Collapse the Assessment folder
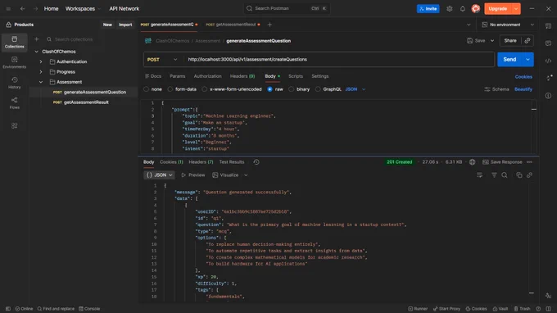 [41, 82]
